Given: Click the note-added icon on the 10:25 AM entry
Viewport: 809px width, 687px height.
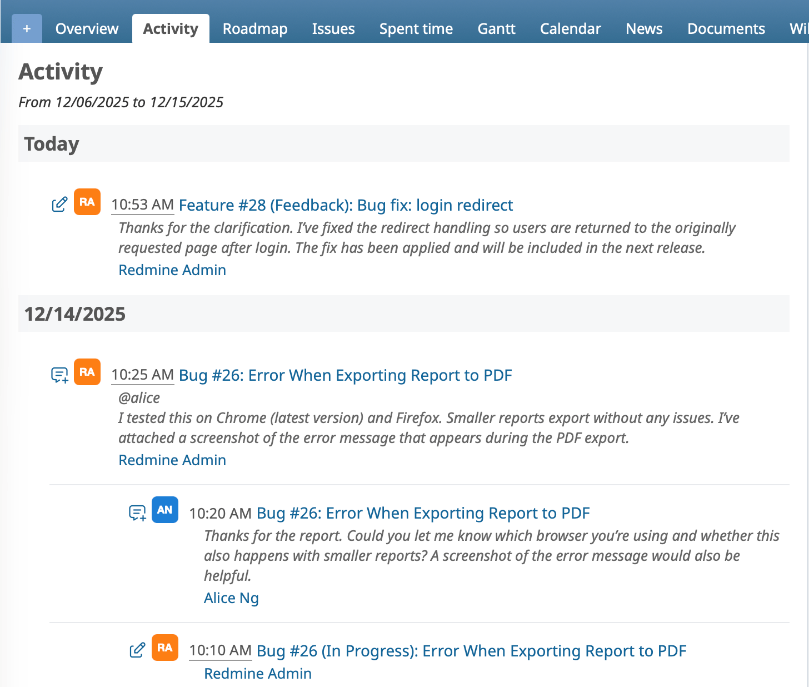Looking at the screenshot, I should pos(59,375).
